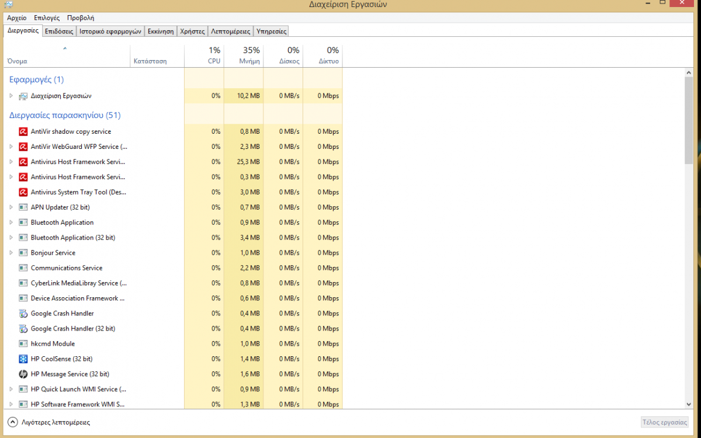Click the Device Association Framework icon

tap(23, 298)
